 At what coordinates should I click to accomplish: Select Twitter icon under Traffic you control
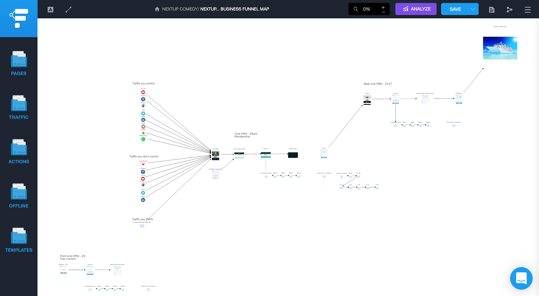click(143, 113)
